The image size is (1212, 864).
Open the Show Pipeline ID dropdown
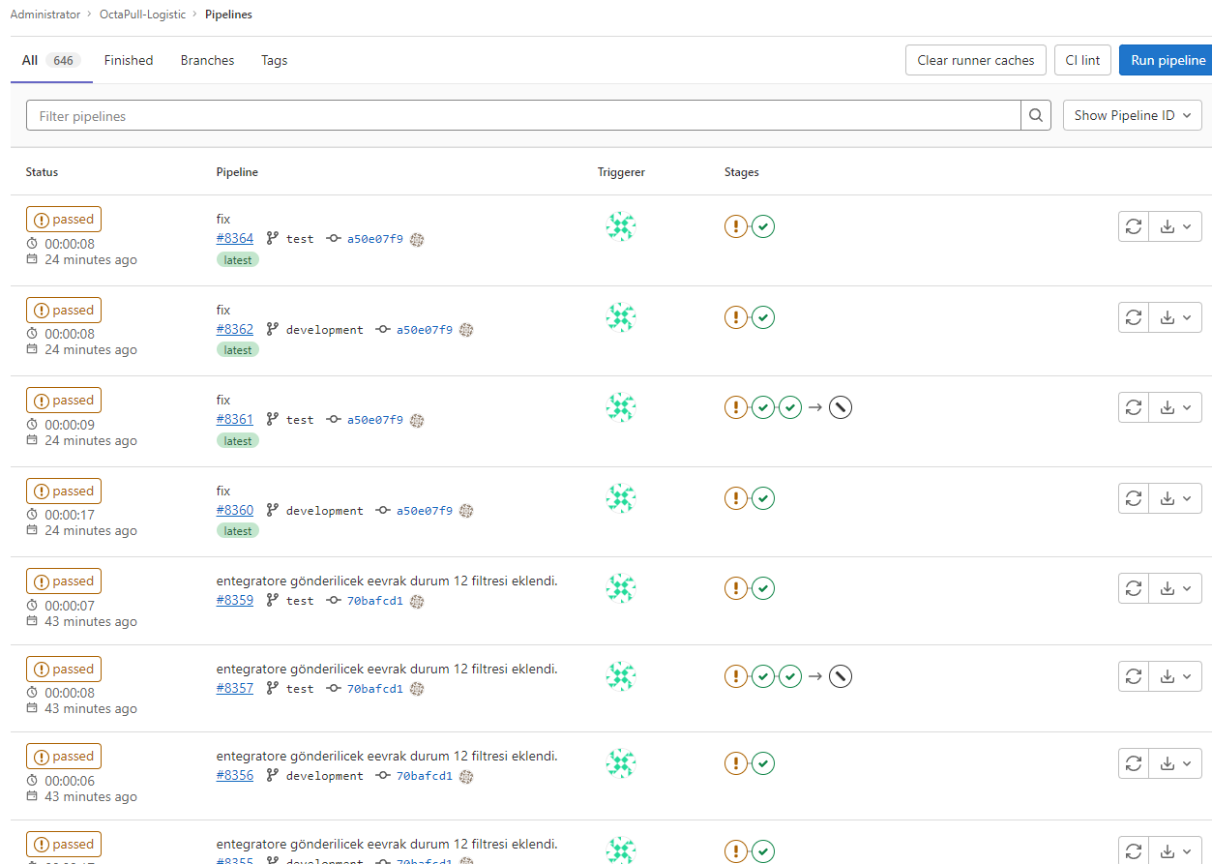click(1132, 115)
